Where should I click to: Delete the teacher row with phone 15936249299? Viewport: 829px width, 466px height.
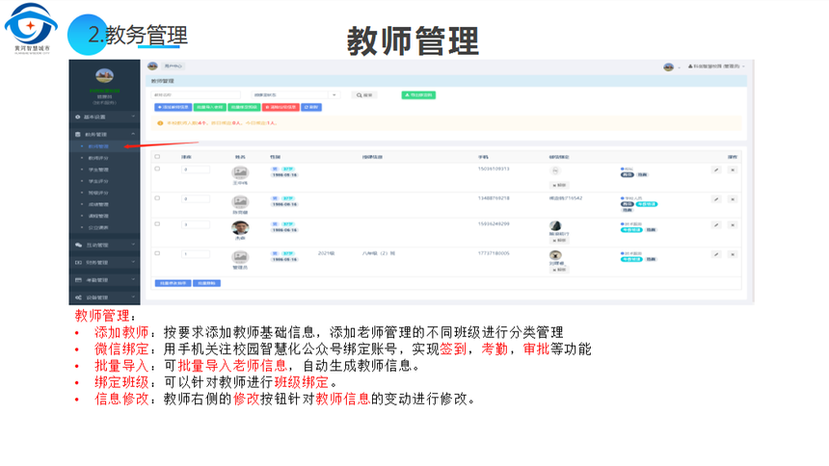(733, 225)
